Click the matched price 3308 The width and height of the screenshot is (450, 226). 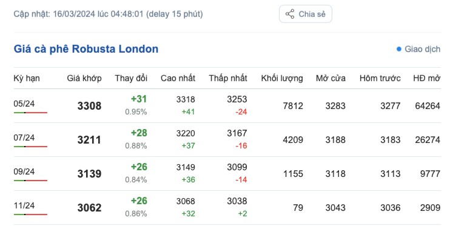pos(89,106)
